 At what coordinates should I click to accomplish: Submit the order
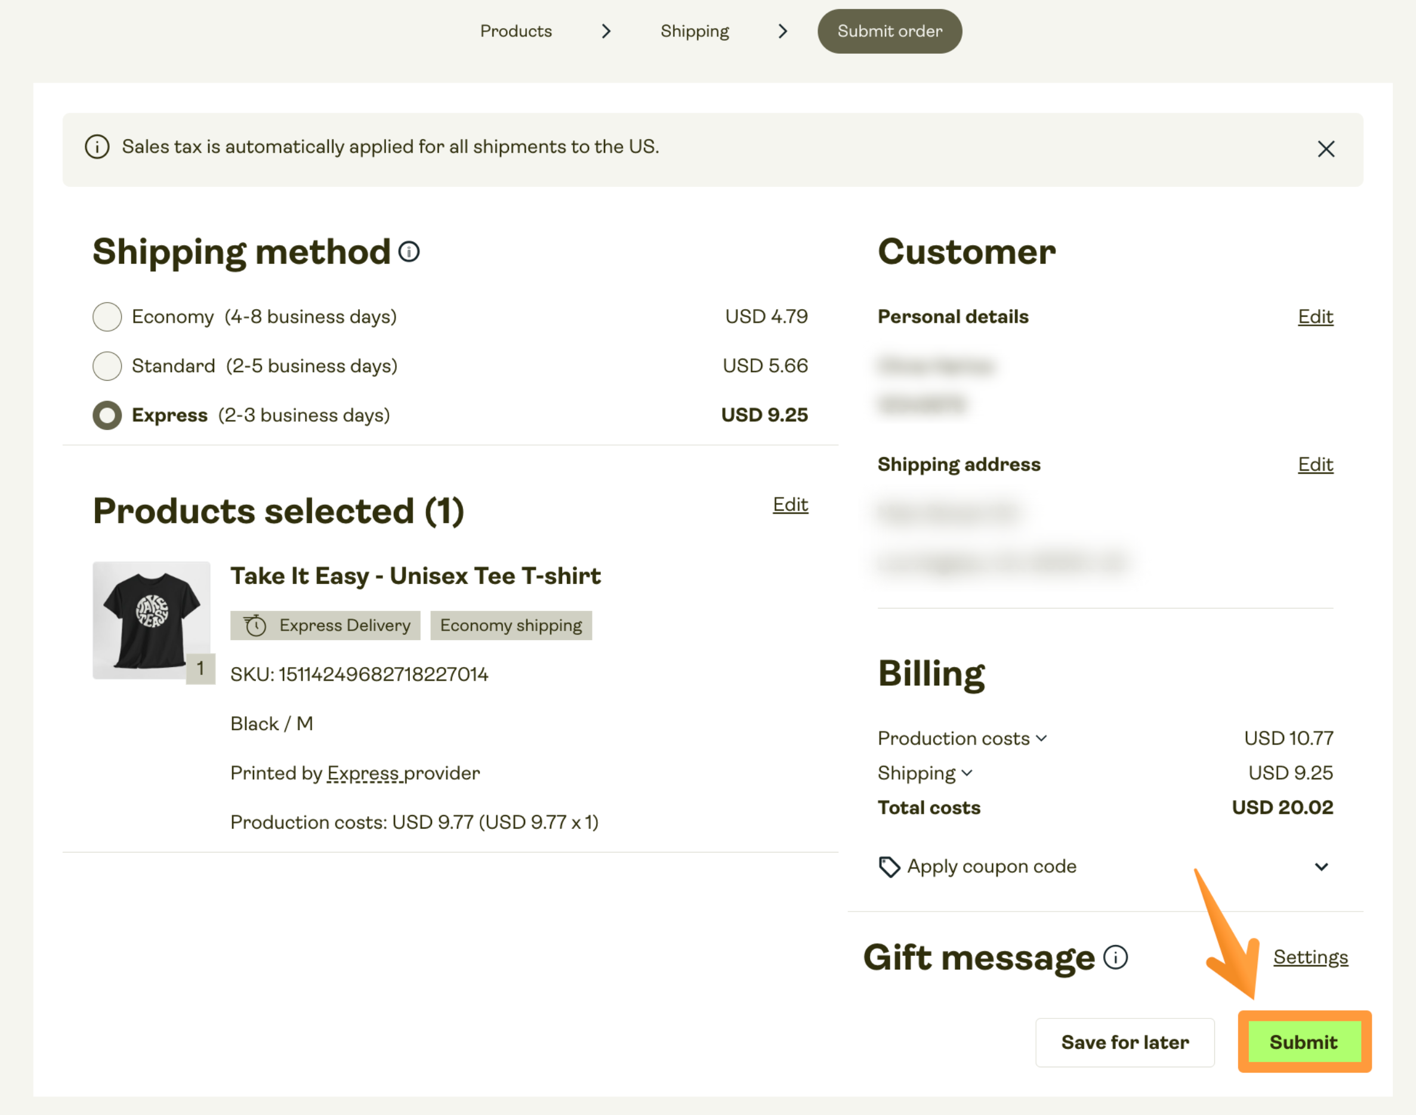click(x=1303, y=1042)
